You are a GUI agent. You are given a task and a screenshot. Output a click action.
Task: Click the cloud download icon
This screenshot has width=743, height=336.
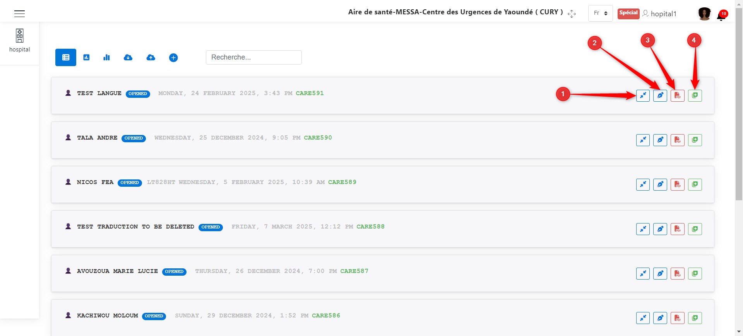(128, 57)
